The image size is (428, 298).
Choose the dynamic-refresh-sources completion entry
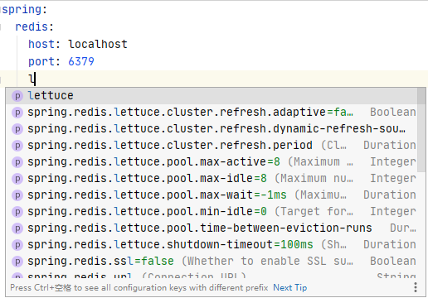click(x=212, y=129)
